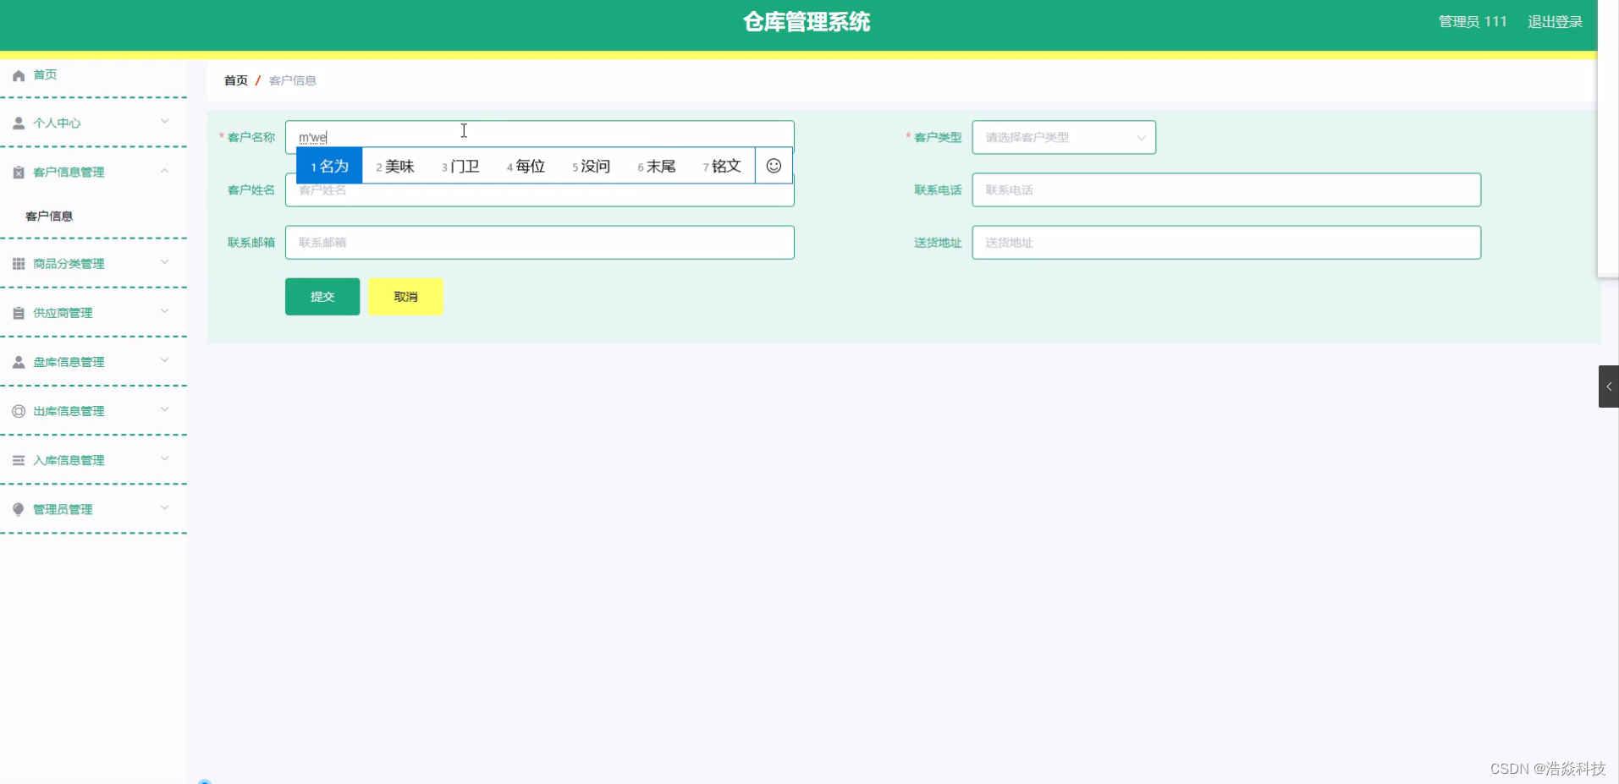Expand the 个人中心 menu arrow
Screen dimensions: 1619x784
click(165, 122)
